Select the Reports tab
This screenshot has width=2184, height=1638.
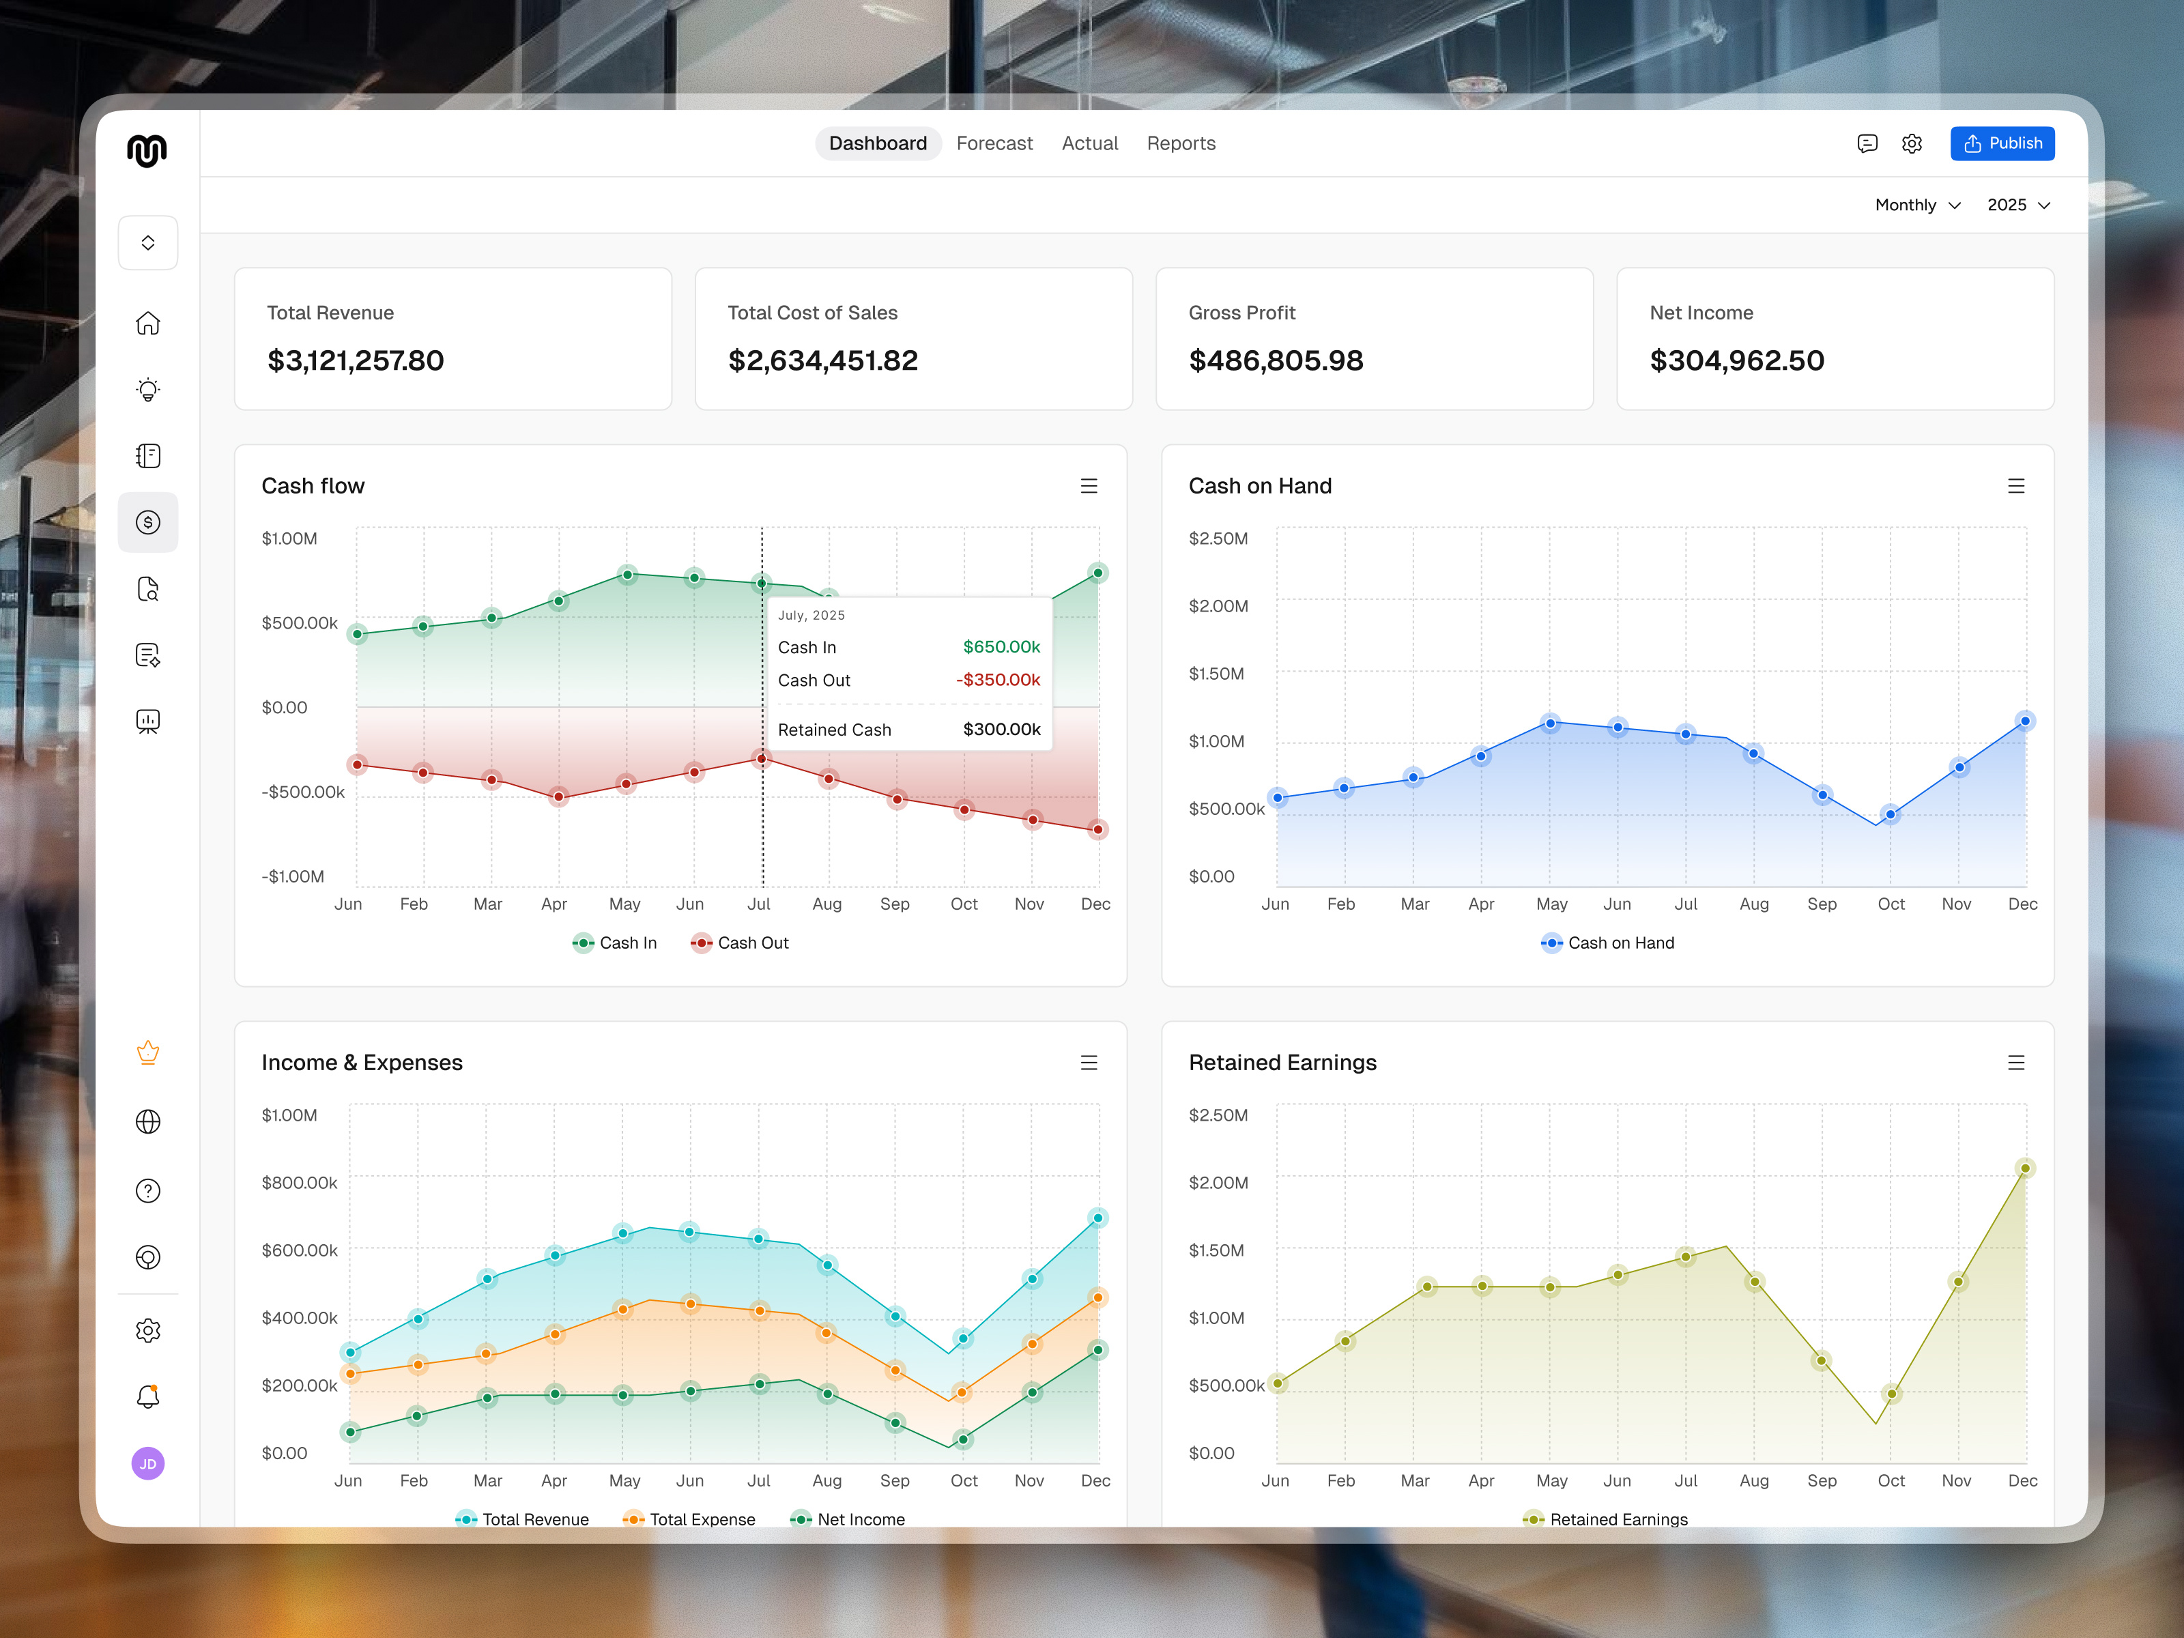1181,143
